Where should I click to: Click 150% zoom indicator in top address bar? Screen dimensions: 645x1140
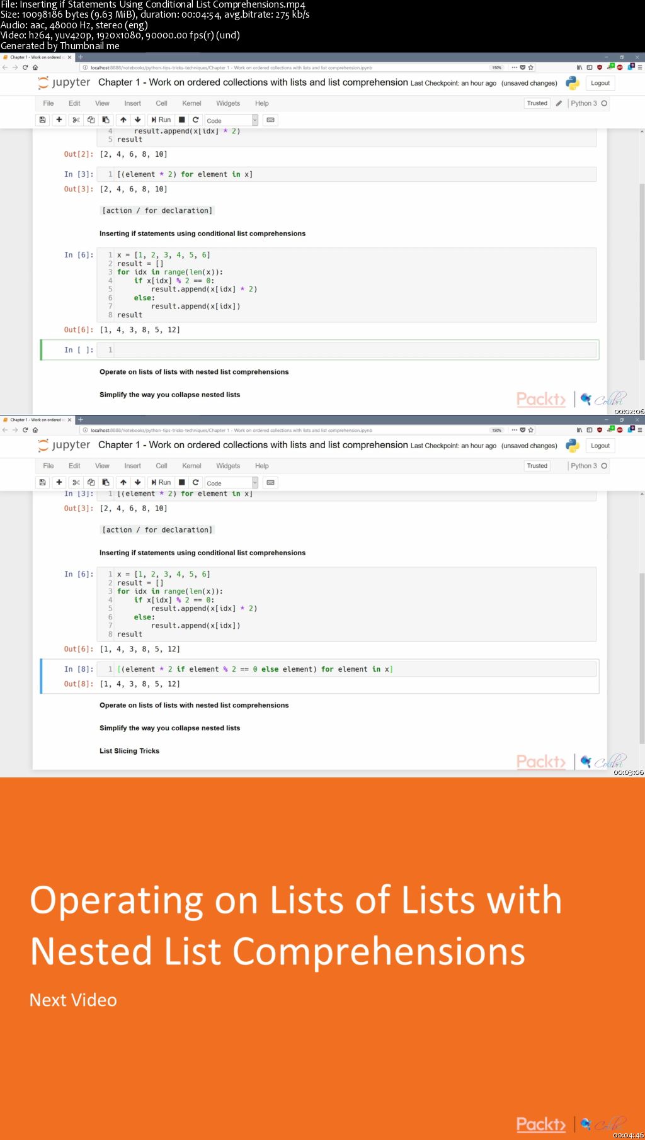coord(497,67)
